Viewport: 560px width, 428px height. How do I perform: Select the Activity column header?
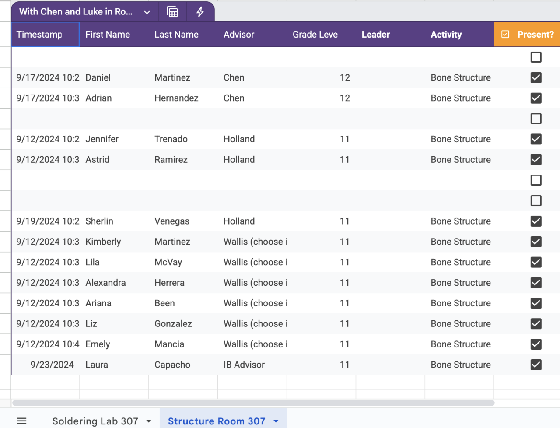click(x=446, y=35)
